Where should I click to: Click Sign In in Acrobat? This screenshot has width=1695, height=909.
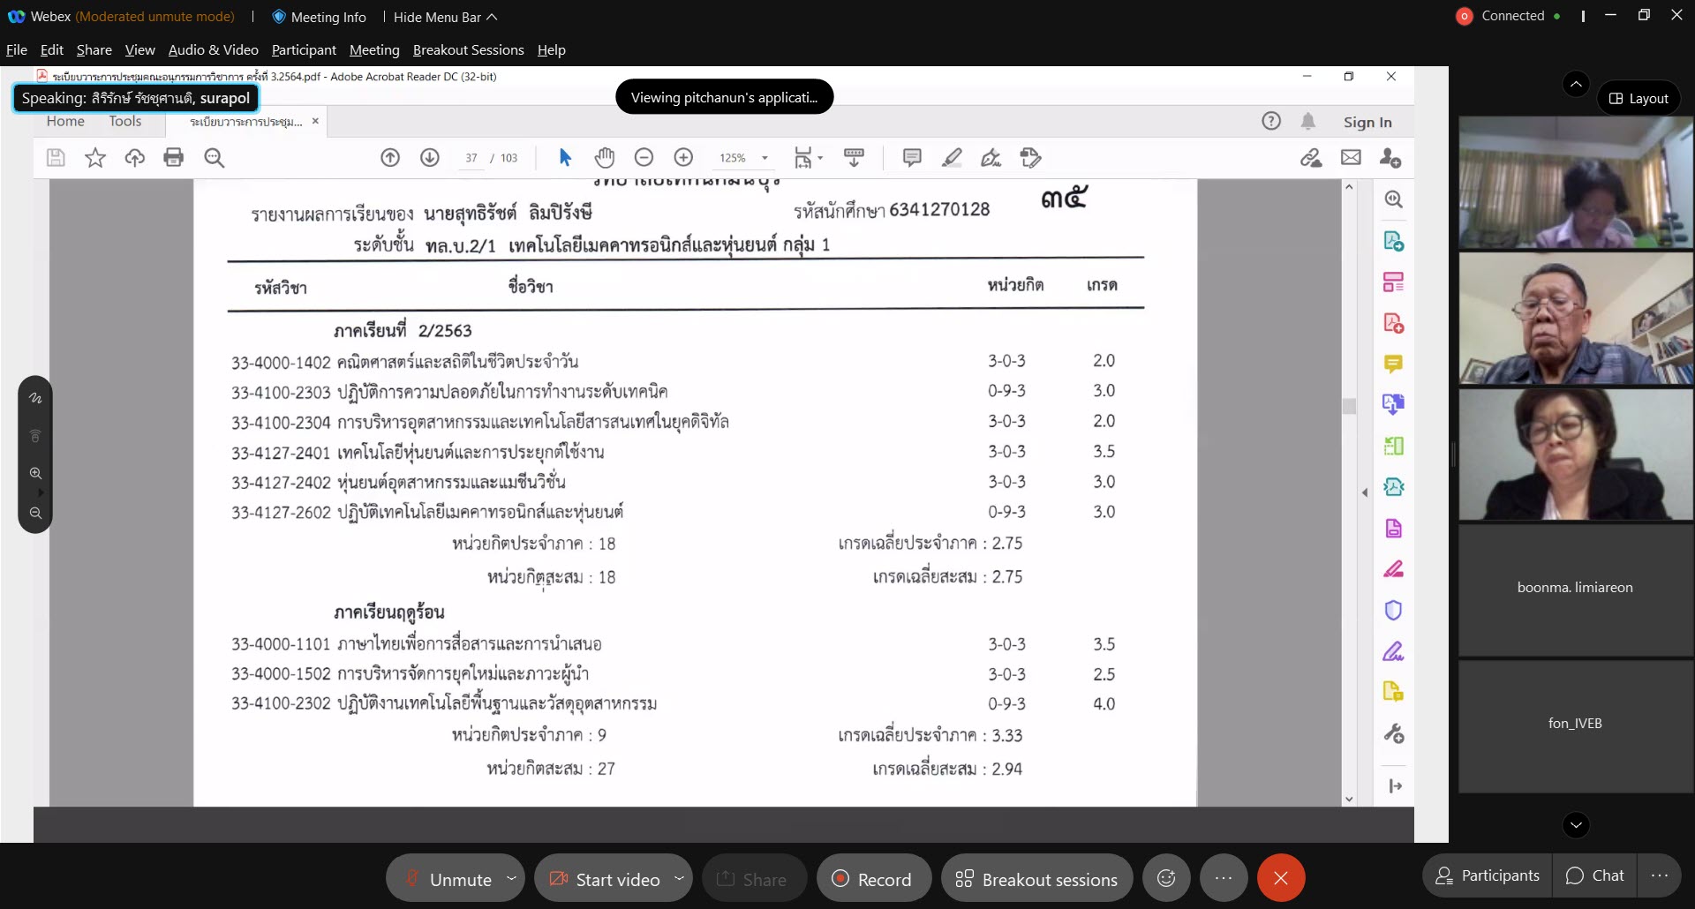(x=1367, y=122)
